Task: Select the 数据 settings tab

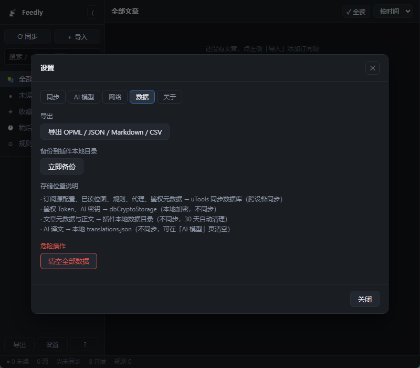Action: point(142,97)
